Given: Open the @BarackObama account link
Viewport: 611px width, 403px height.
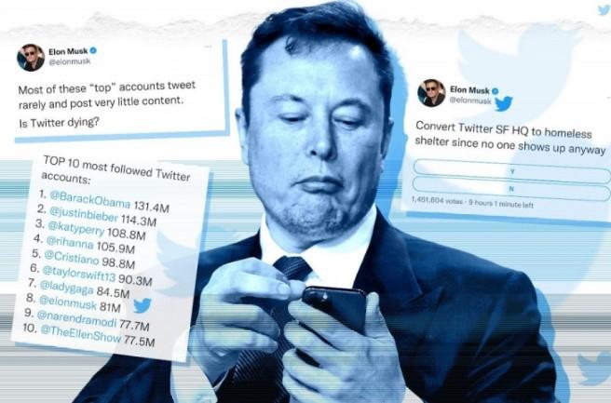Looking at the screenshot, I should click(x=90, y=200).
